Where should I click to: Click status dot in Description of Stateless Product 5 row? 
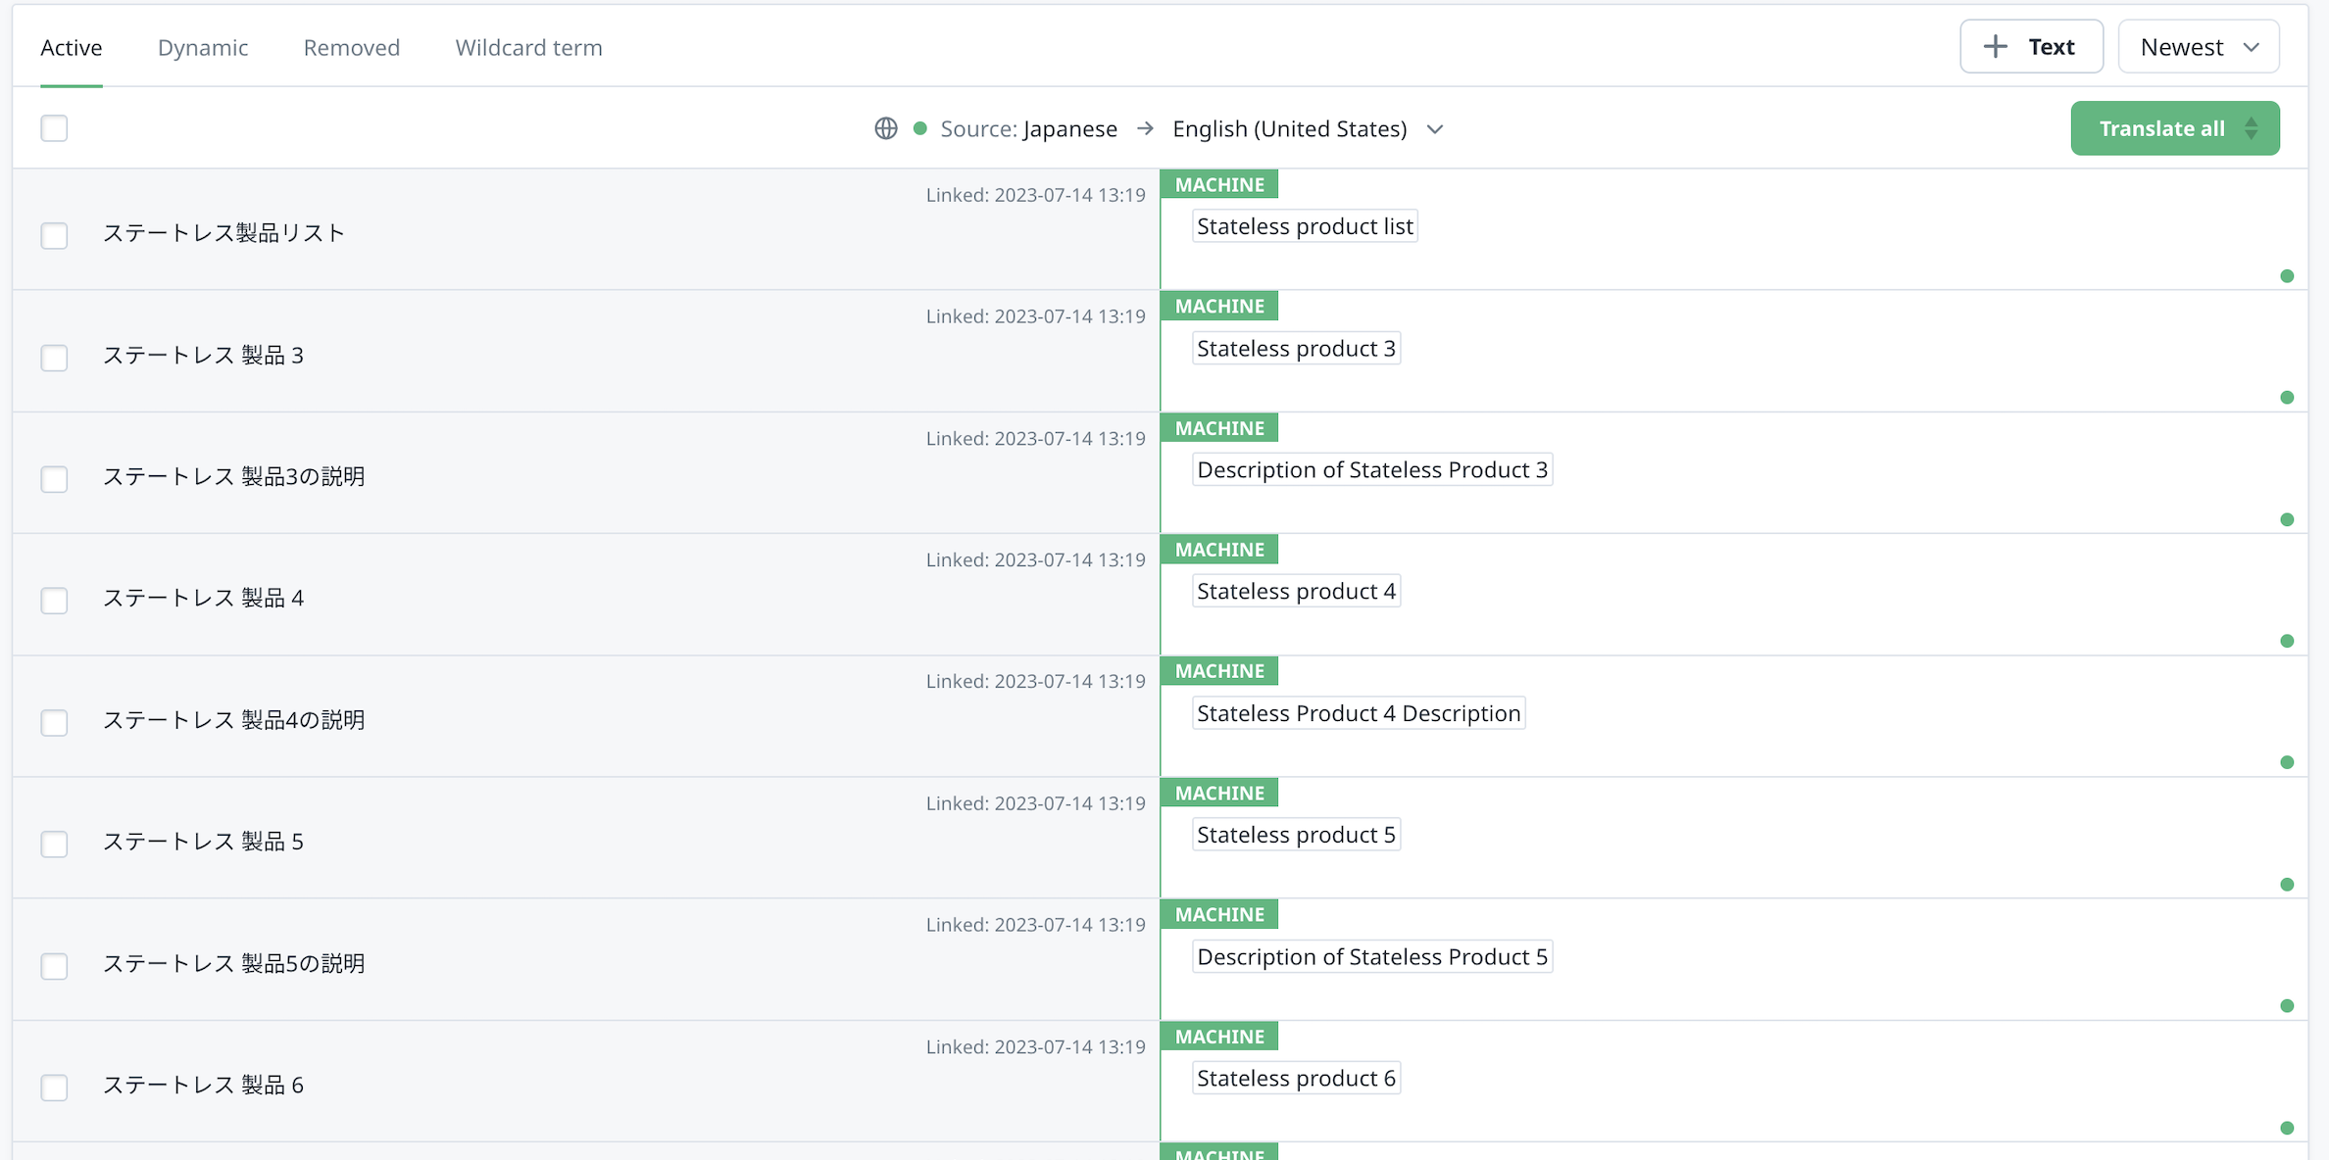tap(2287, 1006)
